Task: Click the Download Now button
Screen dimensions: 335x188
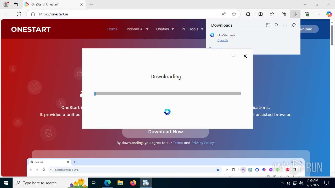Action: [x=165, y=132]
